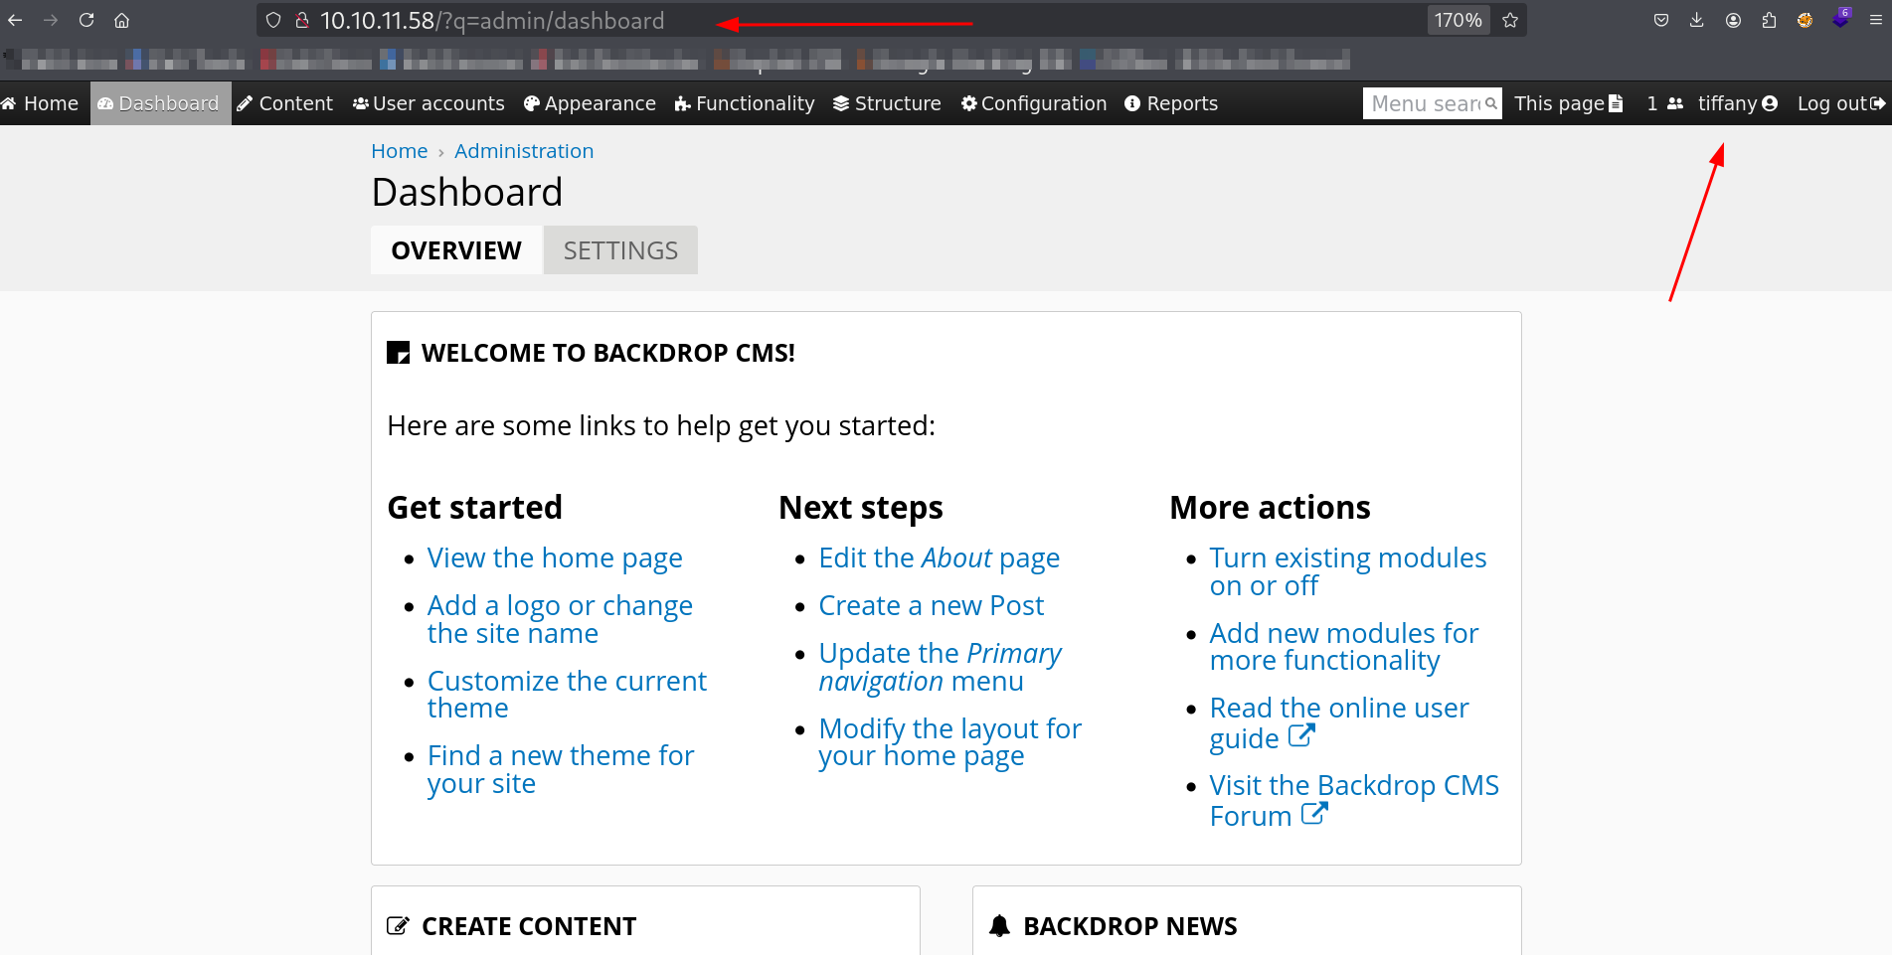
Task: Open tiffany user account link
Action: pos(1737,103)
